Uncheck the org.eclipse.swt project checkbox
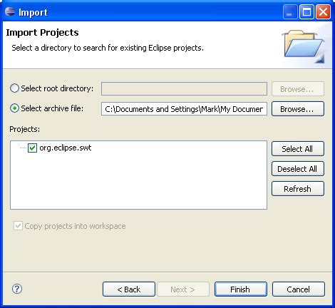This screenshot has height=308, width=335. 32,148
